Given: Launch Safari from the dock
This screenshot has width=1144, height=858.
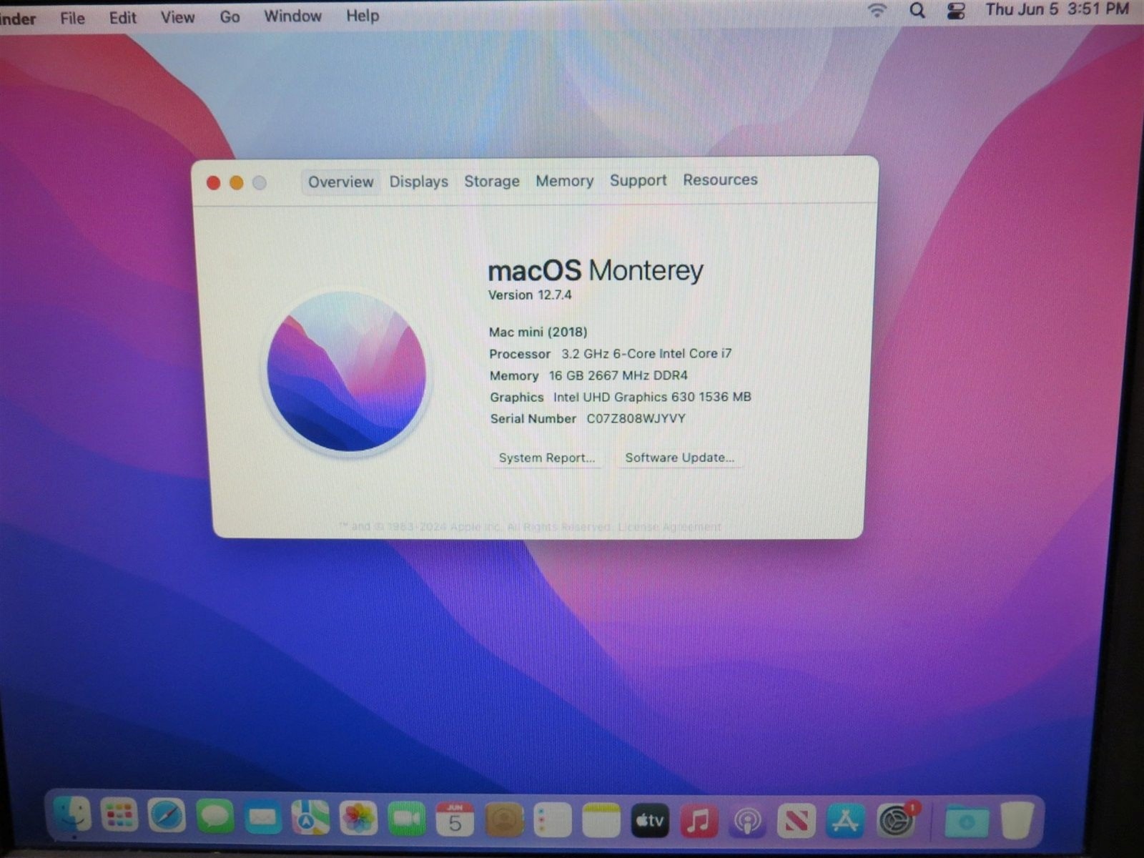Looking at the screenshot, I should click(167, 817).
